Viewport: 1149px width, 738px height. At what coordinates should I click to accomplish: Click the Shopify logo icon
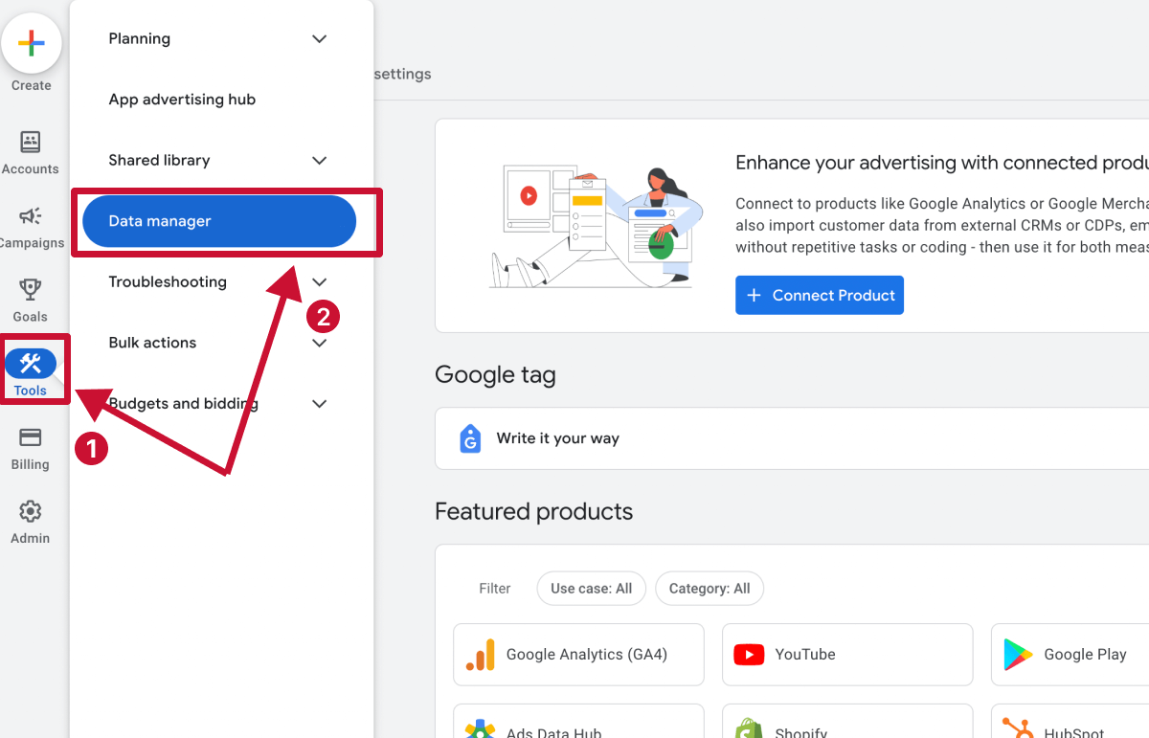pyautogui.click(x=749, y=728)
